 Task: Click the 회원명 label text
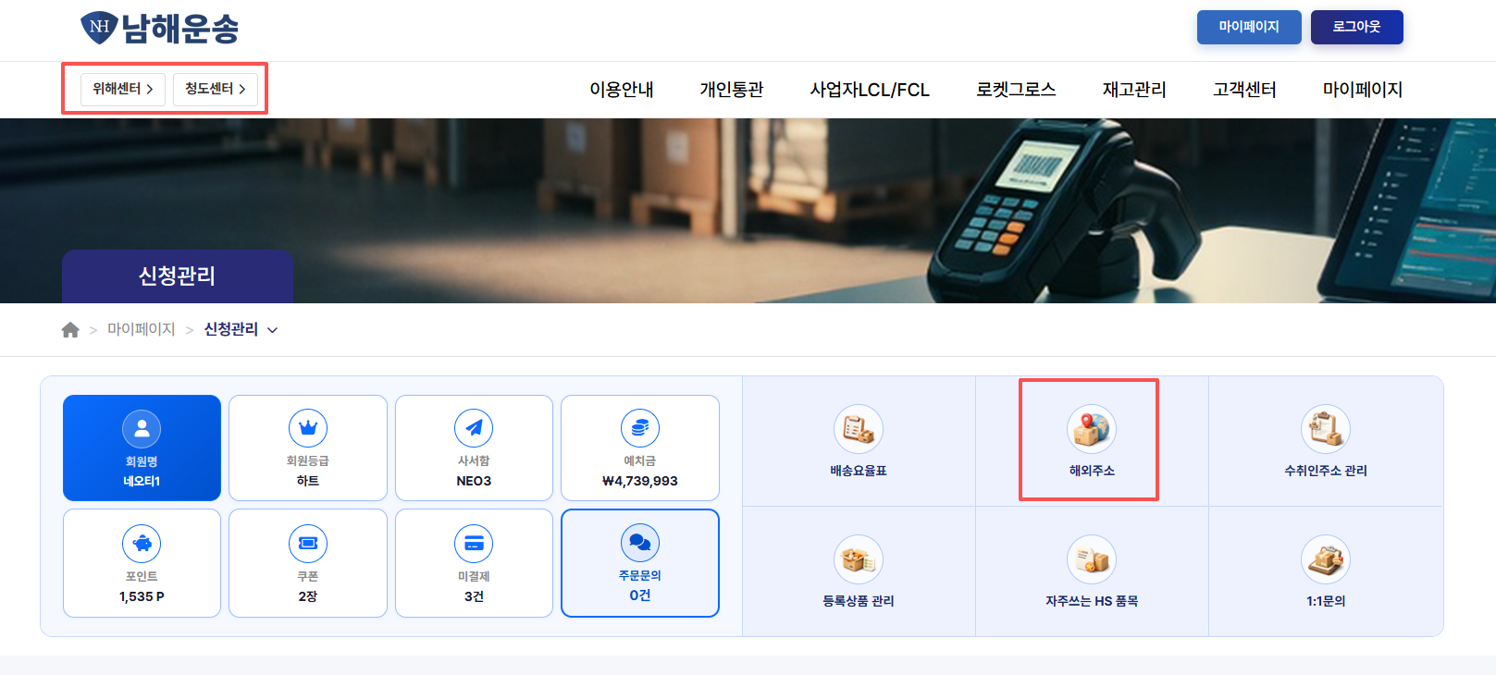coord(142,461)
